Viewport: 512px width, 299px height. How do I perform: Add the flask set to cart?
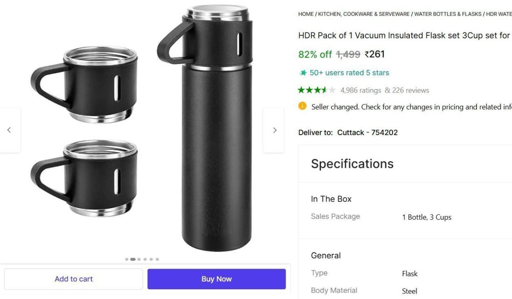[x=73, y=279]
